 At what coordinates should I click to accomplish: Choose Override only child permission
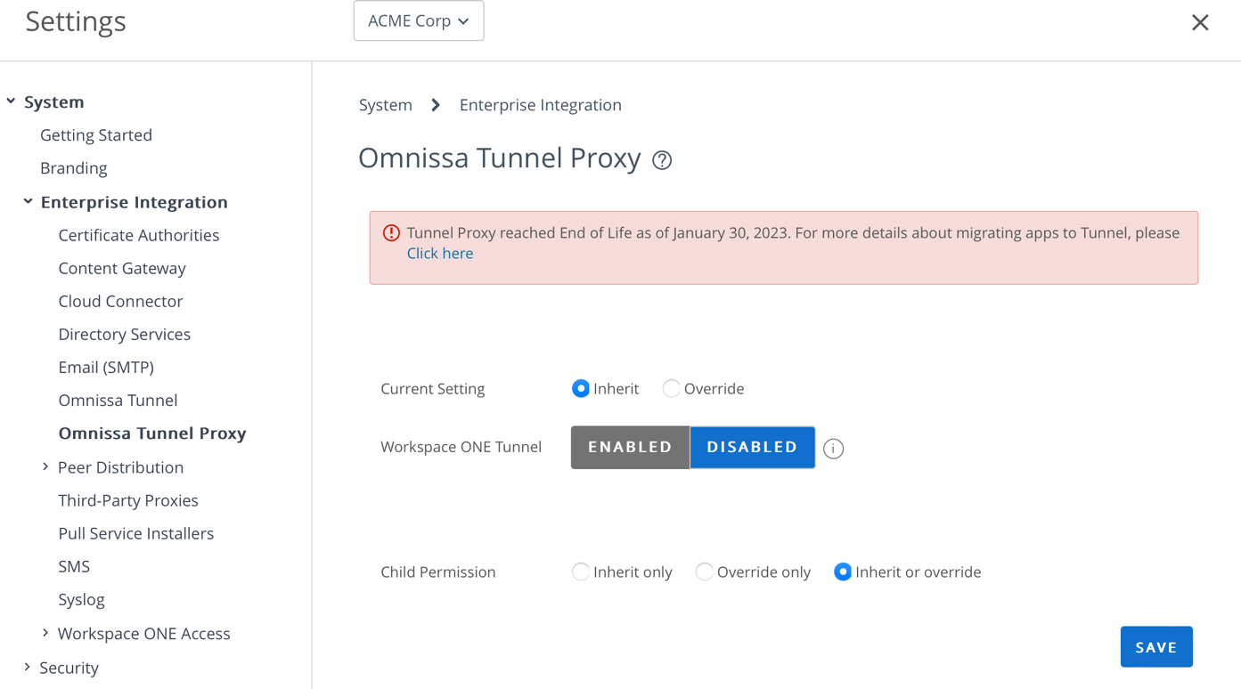(x=704, y=572)
